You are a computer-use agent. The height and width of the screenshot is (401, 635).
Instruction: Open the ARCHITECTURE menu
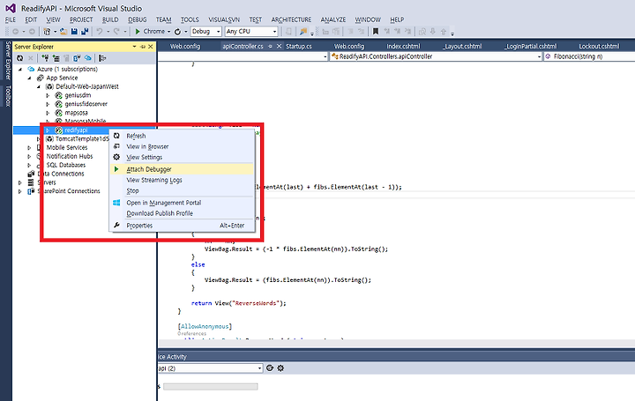tap(291, 19)
